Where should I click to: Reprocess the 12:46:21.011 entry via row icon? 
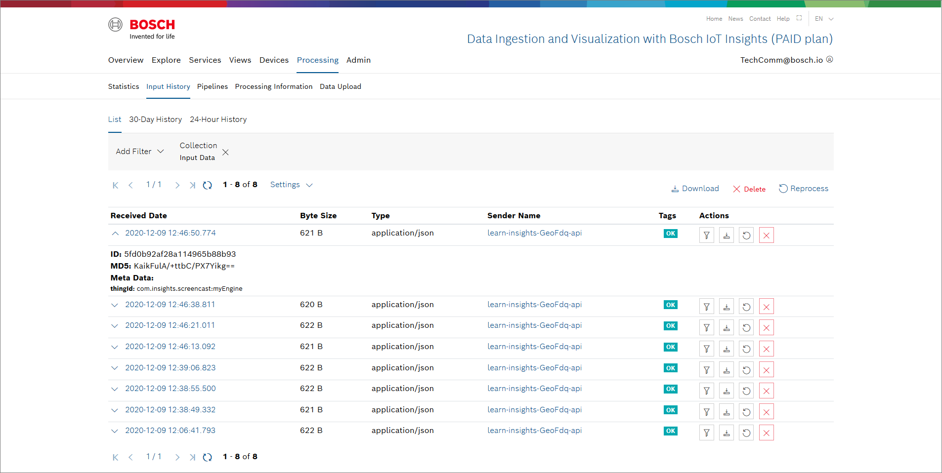(x=746, y=328)
